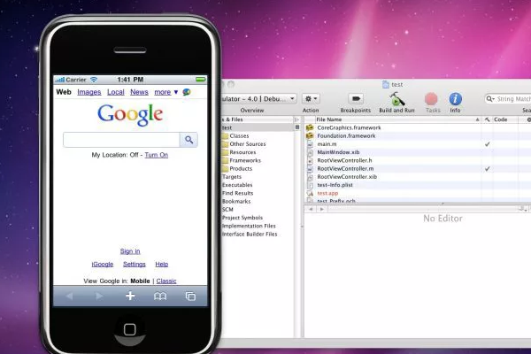The height and width of the screenshot is (354, 531).
Task: Click the Google search magnifier button
Action: click(x=189, y=140)
